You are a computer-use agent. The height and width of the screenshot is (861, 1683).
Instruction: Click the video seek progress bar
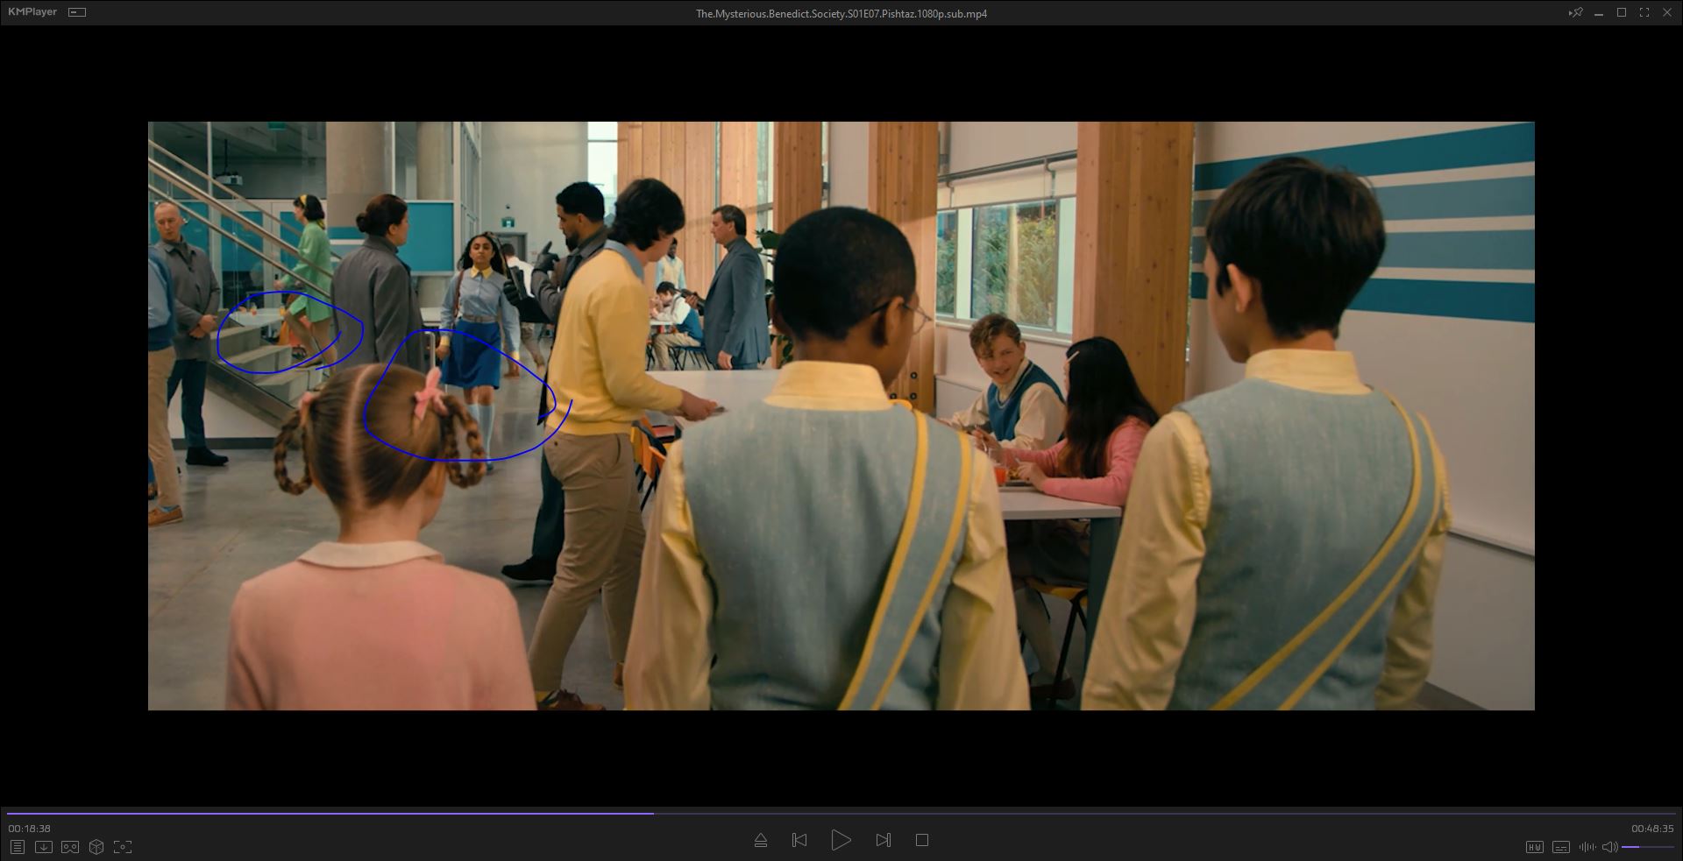841,813
